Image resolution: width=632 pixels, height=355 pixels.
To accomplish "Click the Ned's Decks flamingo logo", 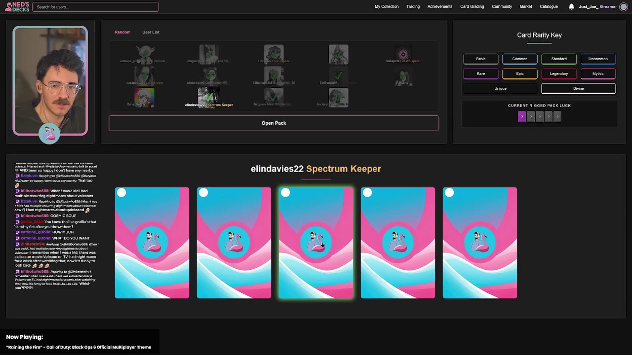I will [x=16, y=7].
